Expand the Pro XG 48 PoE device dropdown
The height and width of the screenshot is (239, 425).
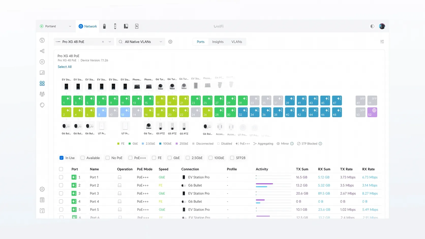point(110,42)
